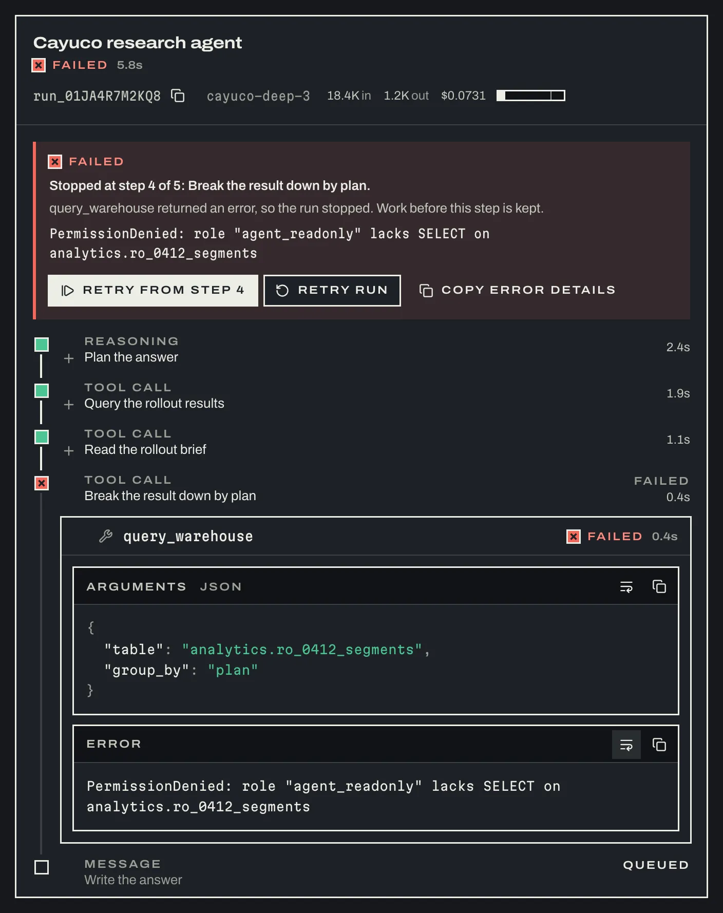
Task: Select the red failed marker for Break the result down
Action: point(42,483)
